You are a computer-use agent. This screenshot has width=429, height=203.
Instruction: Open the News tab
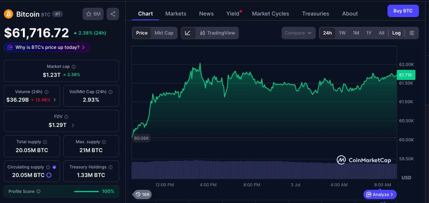(x=206, y=14)
